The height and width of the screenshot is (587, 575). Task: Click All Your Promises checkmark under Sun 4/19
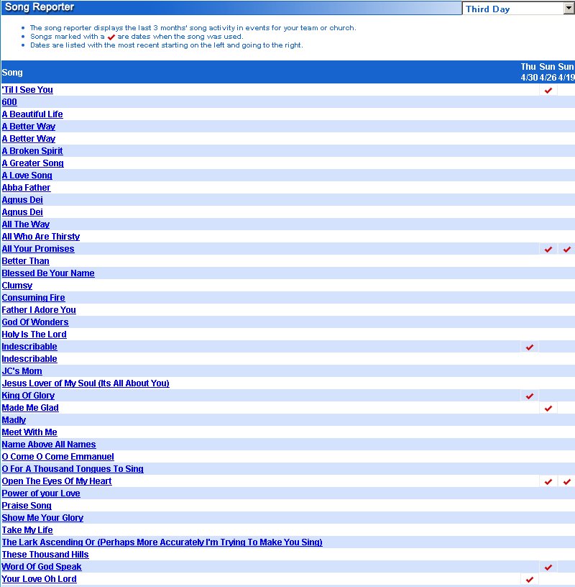coord(567,250)
